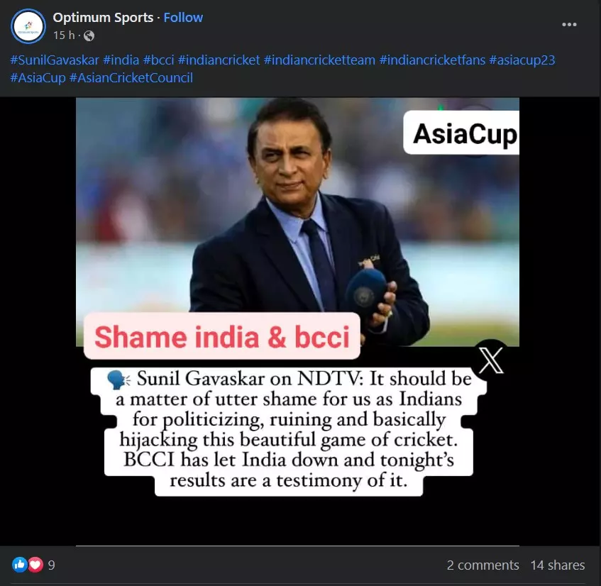Screen dimensions: 601x586
Task: Click the blue Like reaction icon
Action: tap(20, 565)
